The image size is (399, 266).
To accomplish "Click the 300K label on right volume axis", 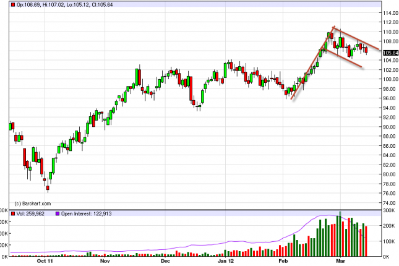I will [x=389, y=210].
